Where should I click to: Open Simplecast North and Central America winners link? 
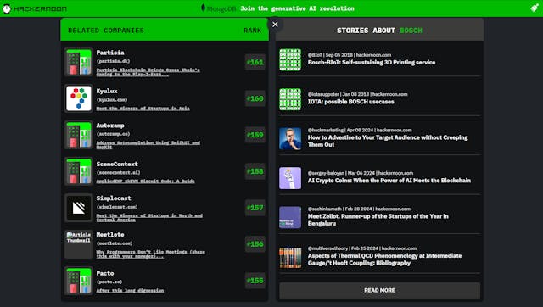pos(149,217)
